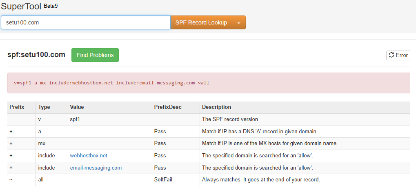This screenshot has width=416, height=192.
Task: Click the 'mx' type cell
Action: 42,143
